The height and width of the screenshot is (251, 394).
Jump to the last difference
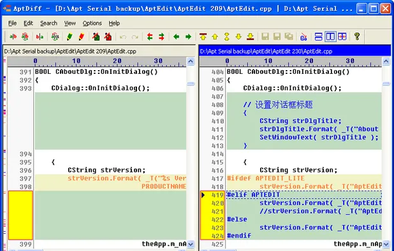251,37
